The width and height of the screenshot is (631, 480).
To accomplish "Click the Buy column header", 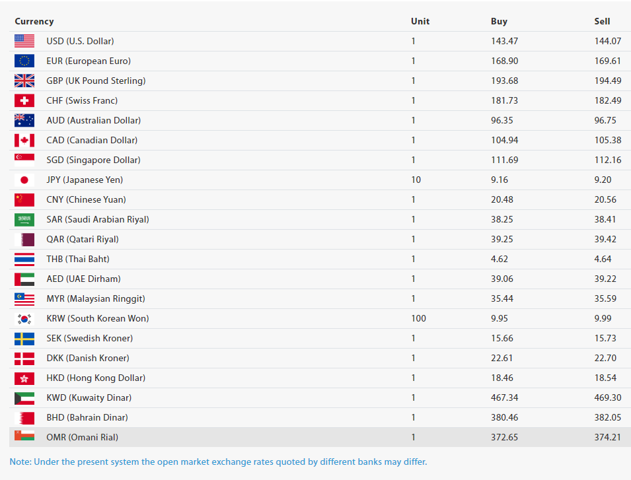I will [499, 21].
